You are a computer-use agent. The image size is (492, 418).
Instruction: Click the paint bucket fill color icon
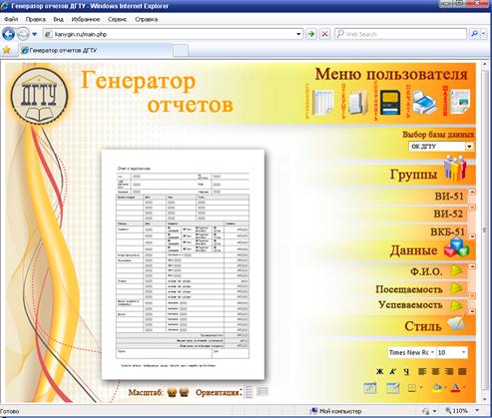pos(437,388)
